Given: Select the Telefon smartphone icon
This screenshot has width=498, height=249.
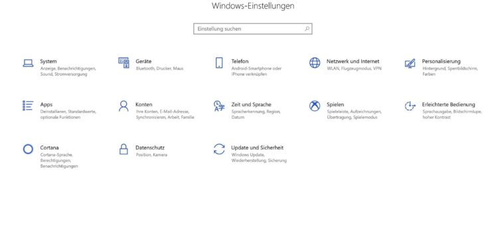Looking at the screenshot, I should pyautogui.click(x=219, y=63).
